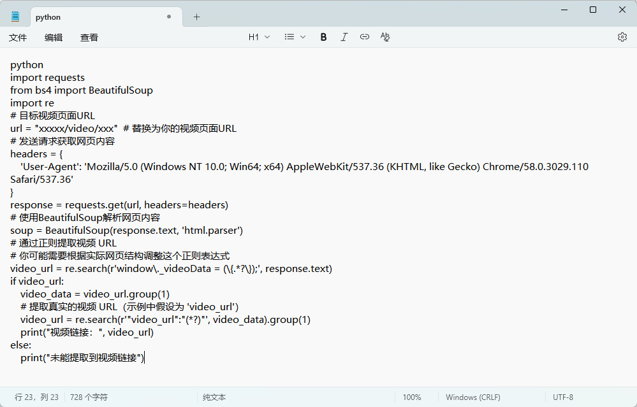637x407 pixels.
Task: Click the comment '# 发送请求获取网页内容'
Action: pyautogui.click(x=62, y=141)
